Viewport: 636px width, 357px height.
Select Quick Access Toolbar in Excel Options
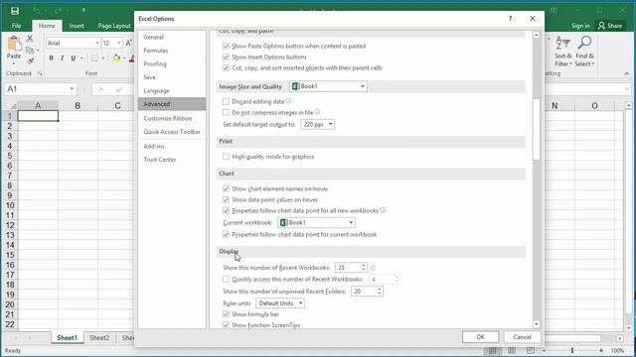[x=172, y=132]
